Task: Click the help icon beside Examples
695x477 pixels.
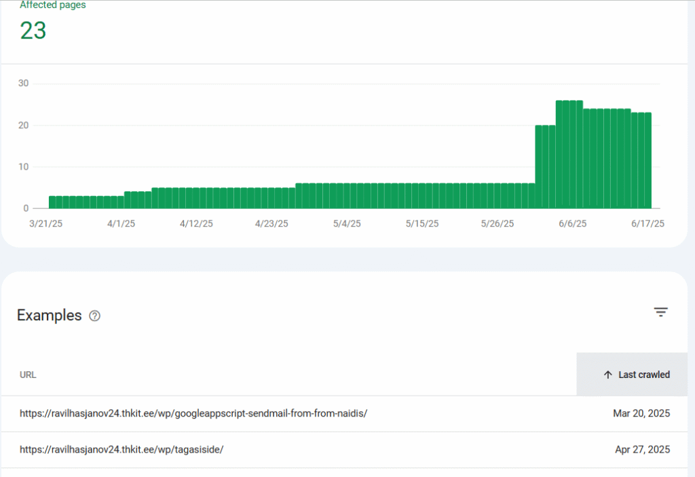Action: click(x=95, y=316)
